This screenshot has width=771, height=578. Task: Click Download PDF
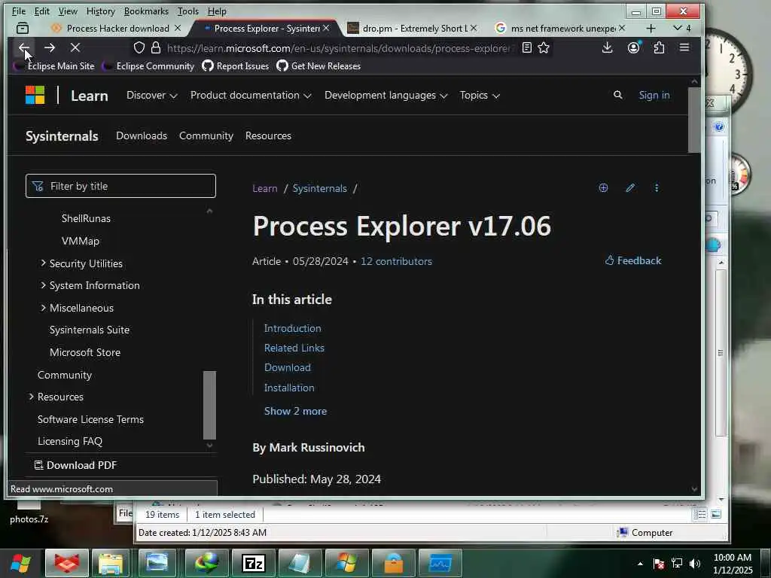(x=75, y=465)
